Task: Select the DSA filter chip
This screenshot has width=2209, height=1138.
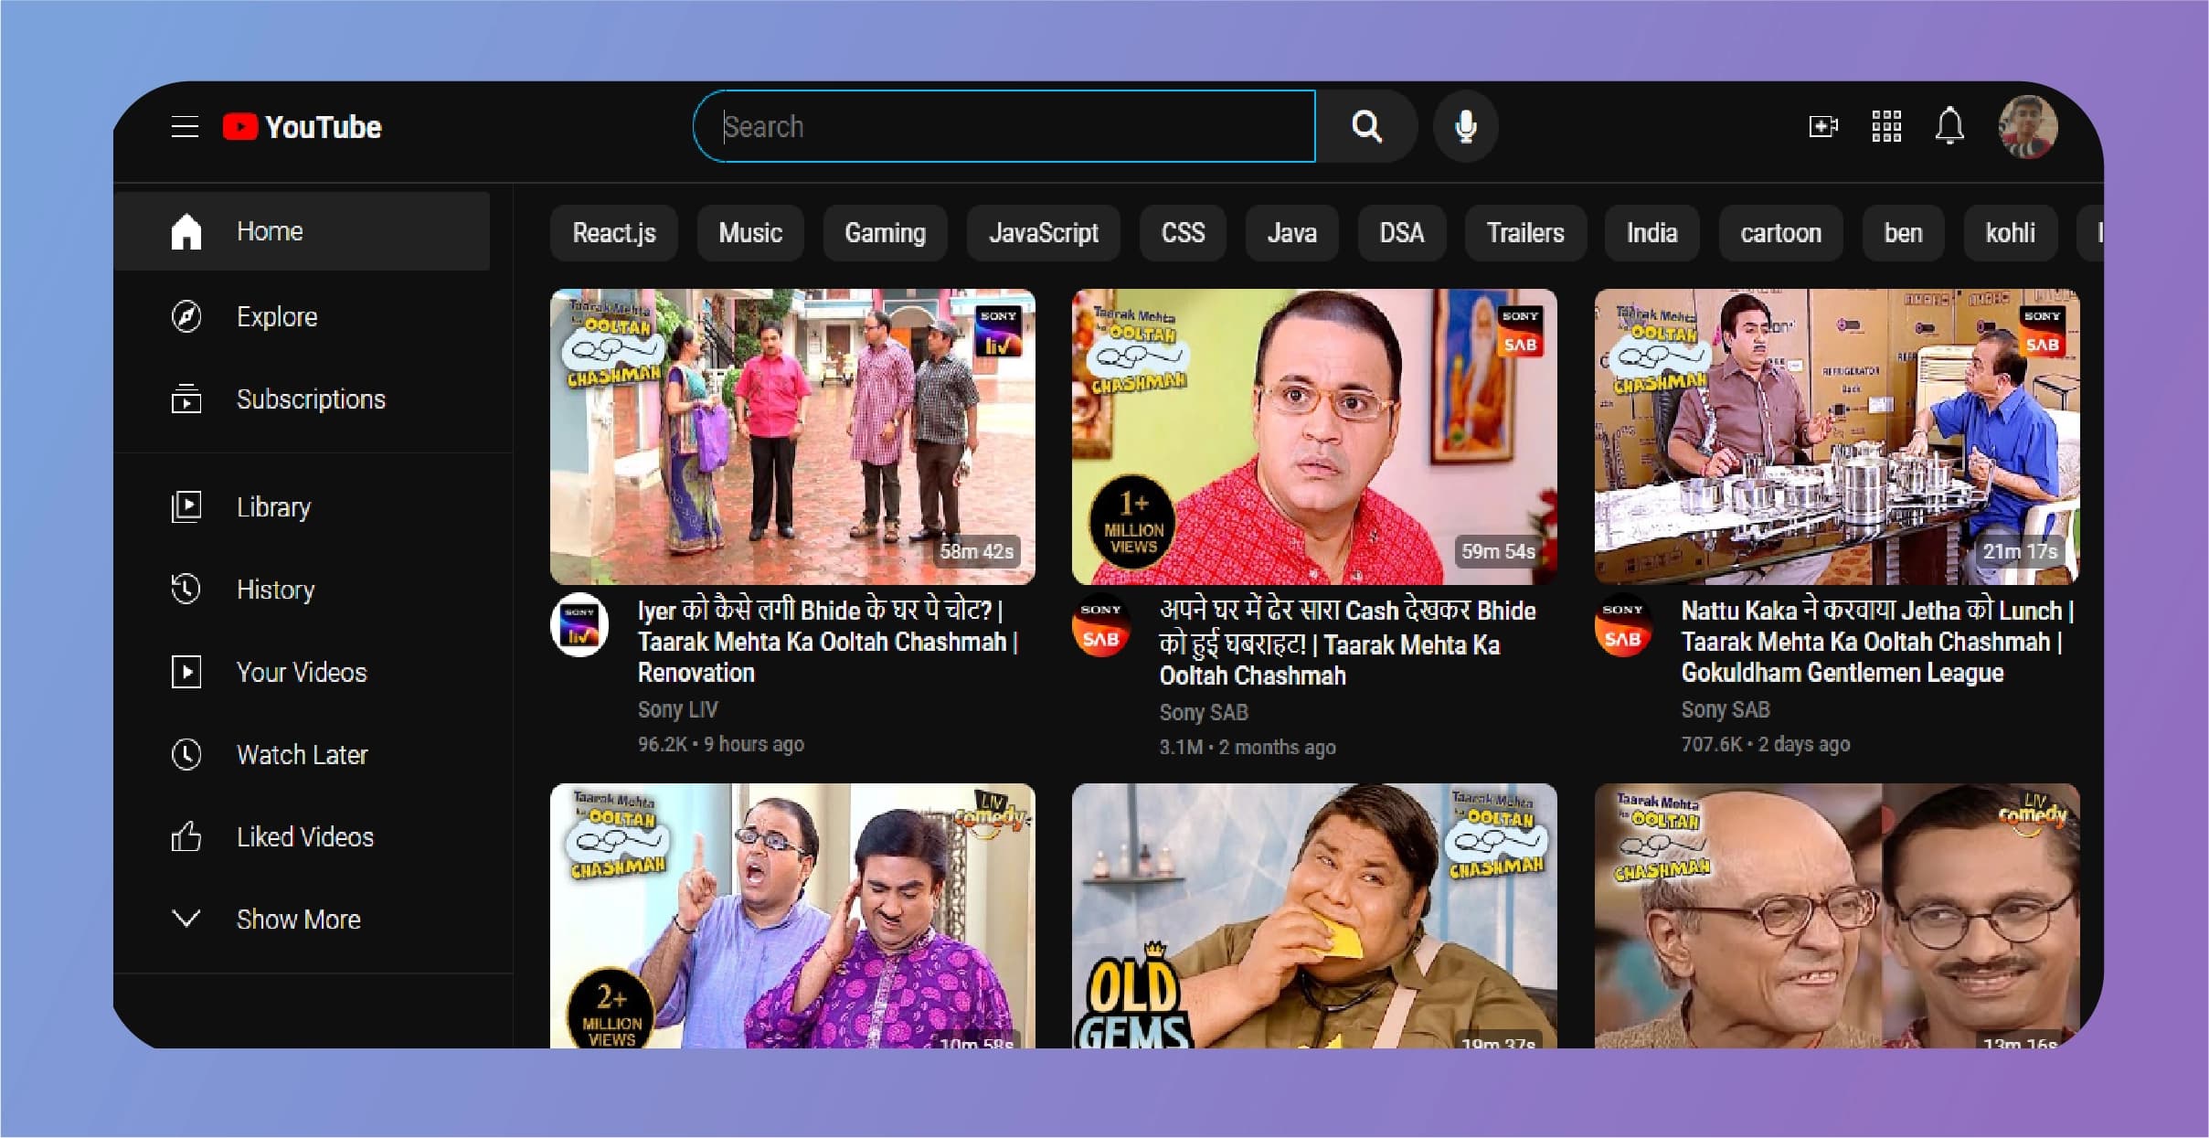Action: point(1401,233)
